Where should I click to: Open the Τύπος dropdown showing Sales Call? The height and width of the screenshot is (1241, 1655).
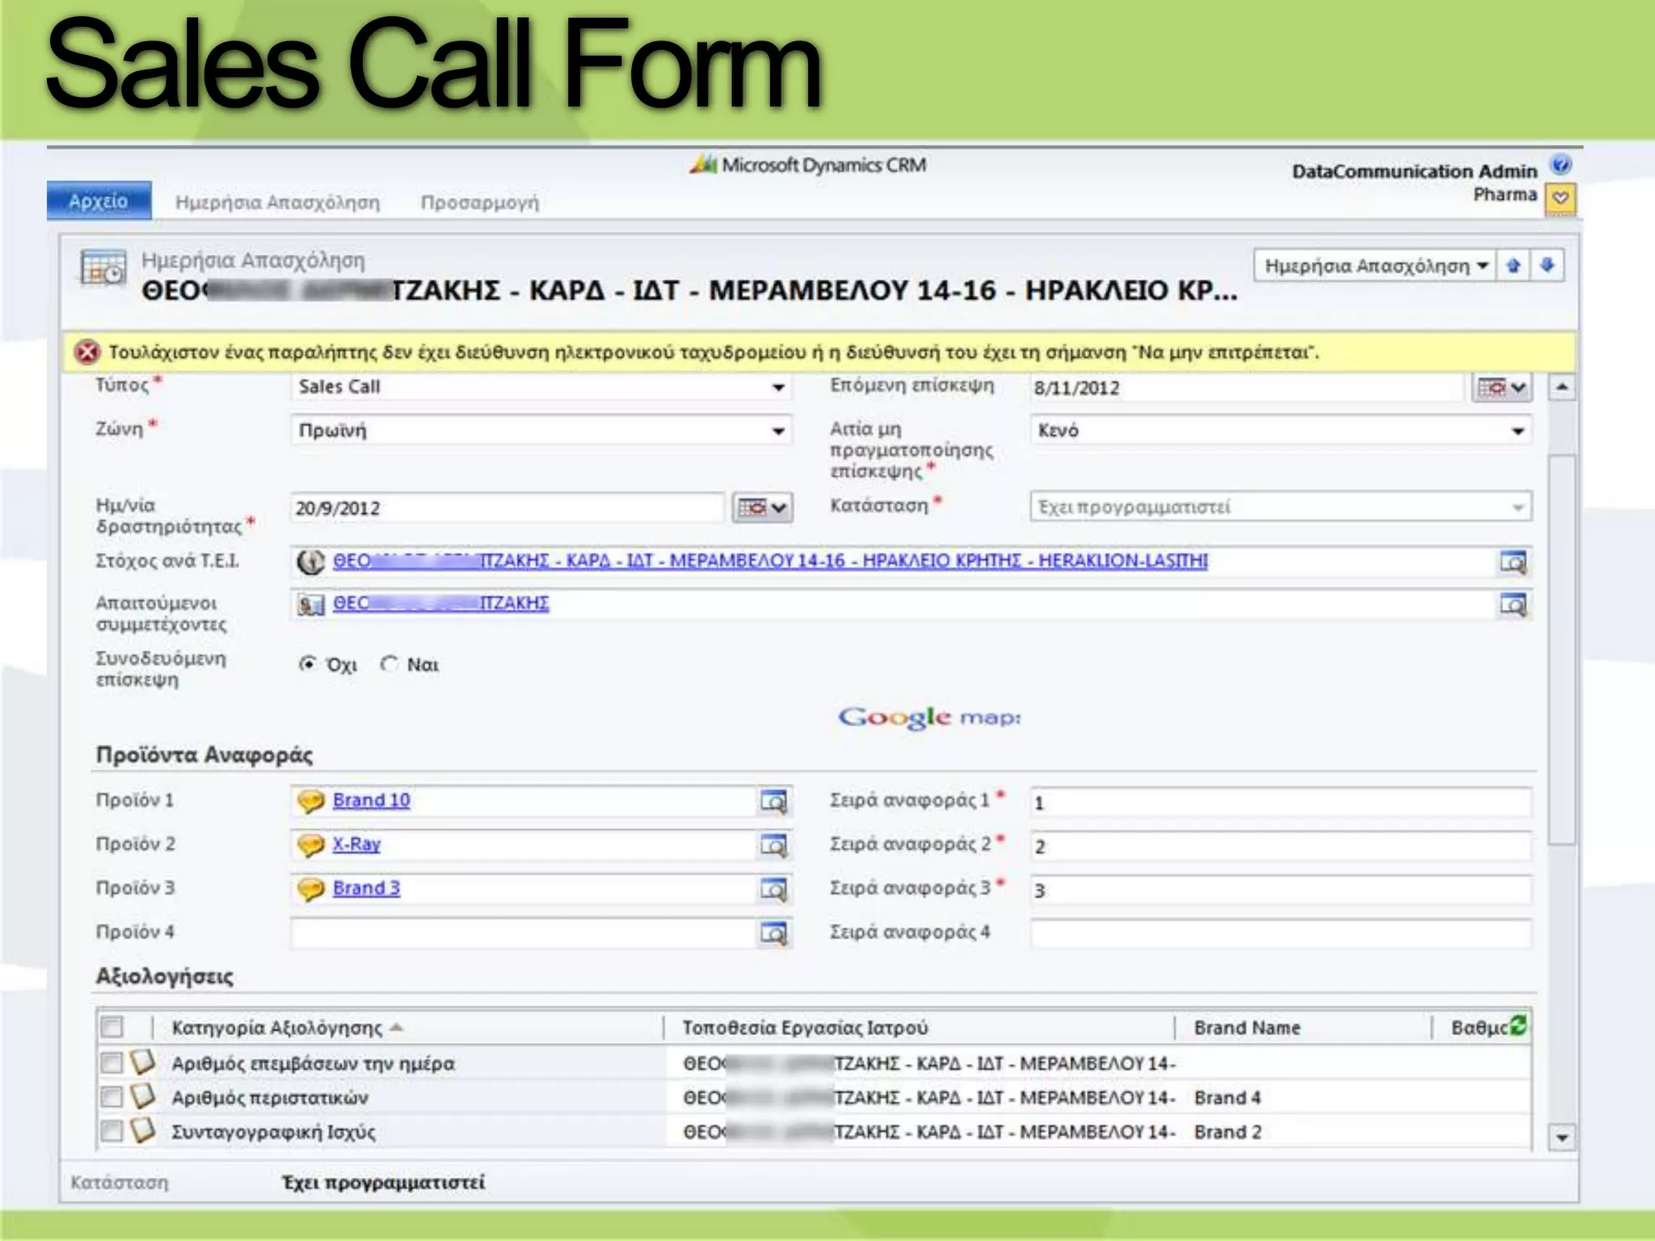click(541, 387)
